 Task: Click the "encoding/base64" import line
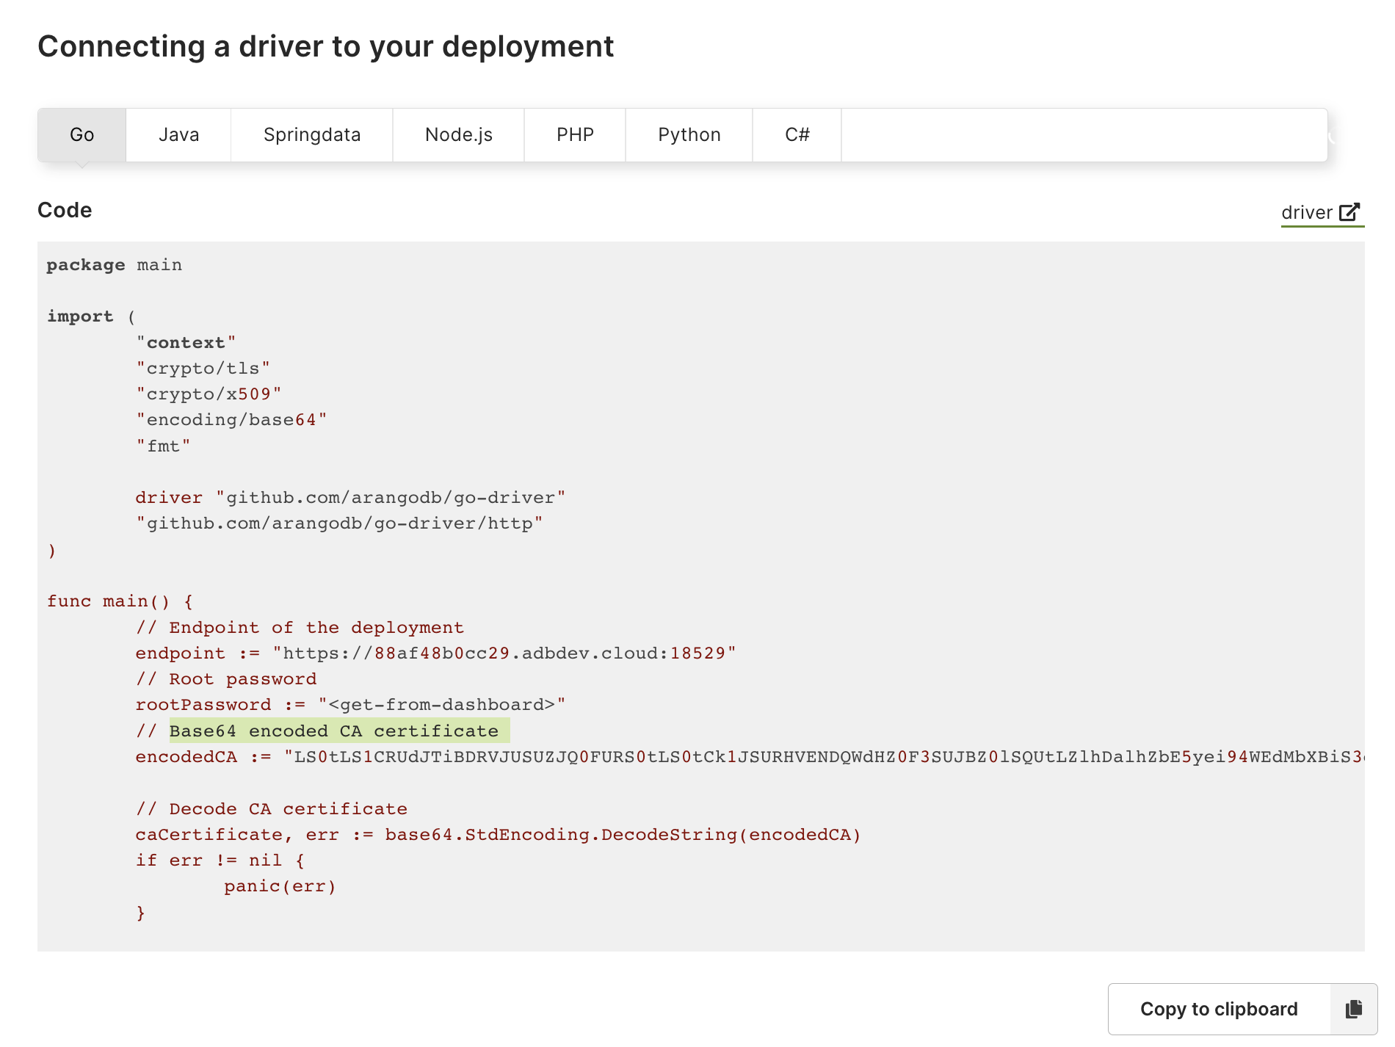pos(231,420)
